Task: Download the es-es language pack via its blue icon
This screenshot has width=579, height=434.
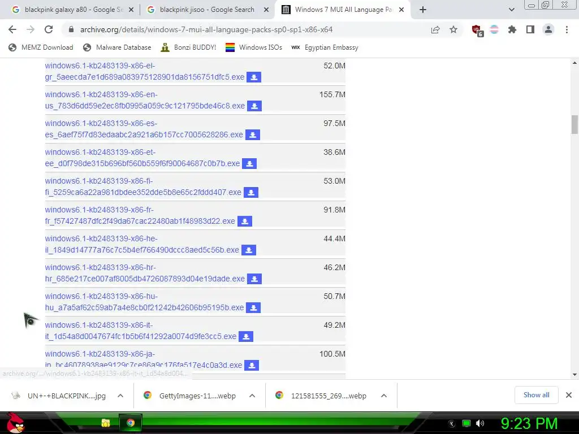Action: (x=253, y=134)
